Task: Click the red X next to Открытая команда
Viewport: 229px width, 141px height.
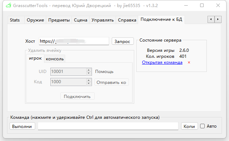Action: point(189,63)
